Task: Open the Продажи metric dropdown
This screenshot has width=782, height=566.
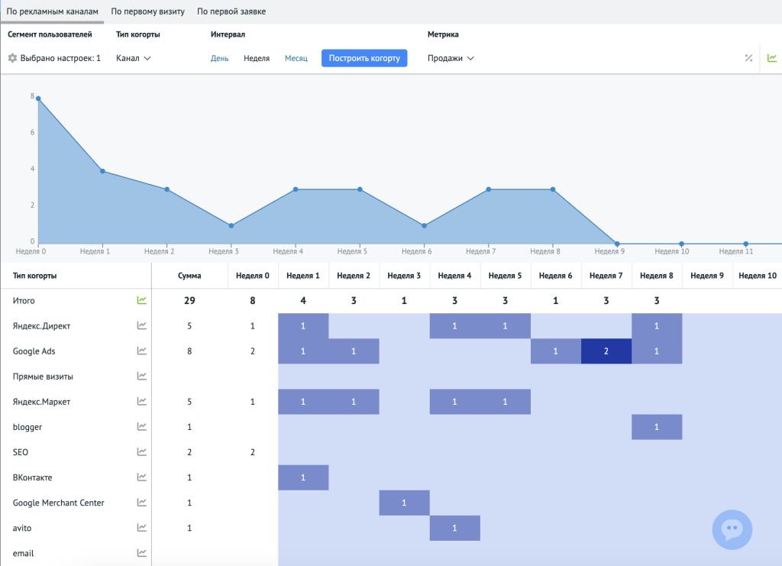Action: [x=451, y=58]
